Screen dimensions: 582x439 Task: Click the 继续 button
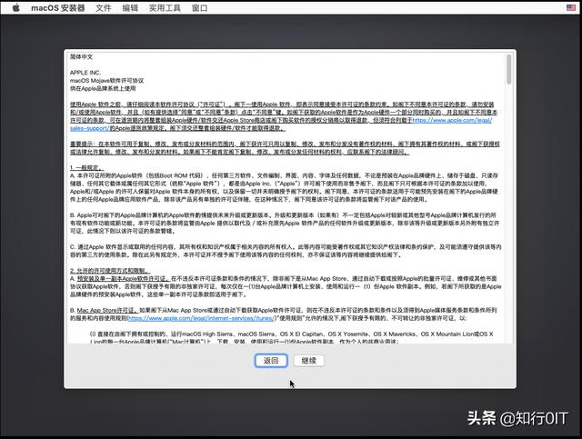(309, 360)
